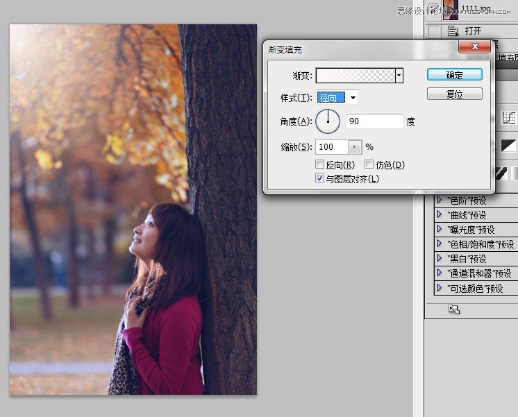Click the document icon beside 打开 history state
Image resolution: width=518 pixels, height=417 pixels.
coord(453,31)
